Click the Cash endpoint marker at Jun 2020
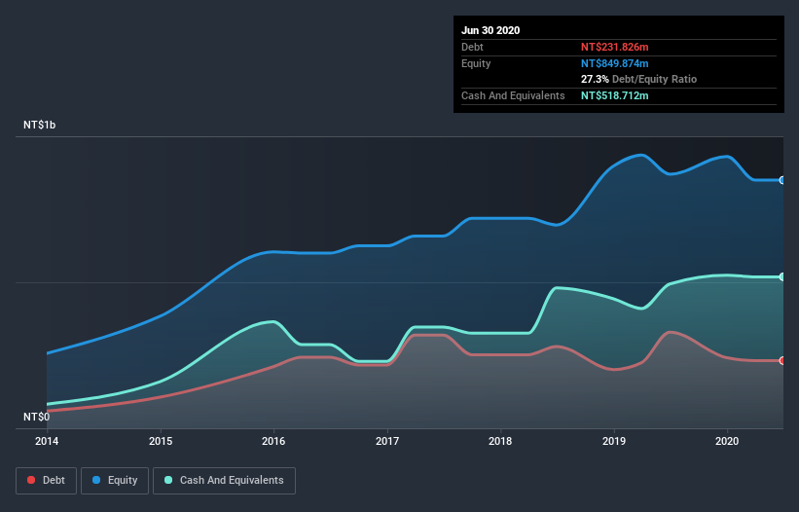 coord(782,277)
